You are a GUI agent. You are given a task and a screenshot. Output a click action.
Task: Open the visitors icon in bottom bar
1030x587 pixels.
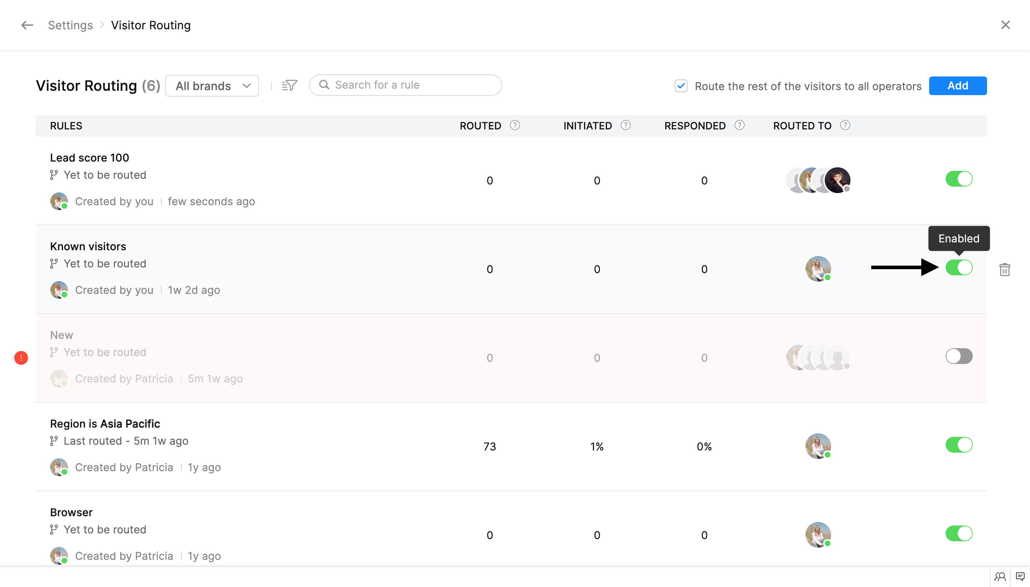pyautogui.click(x=1000, y=577)
